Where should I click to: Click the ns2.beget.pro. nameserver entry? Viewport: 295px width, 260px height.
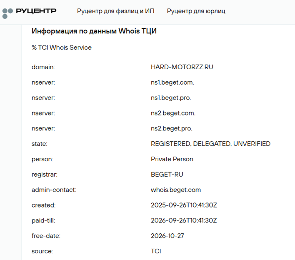point(171,128)
